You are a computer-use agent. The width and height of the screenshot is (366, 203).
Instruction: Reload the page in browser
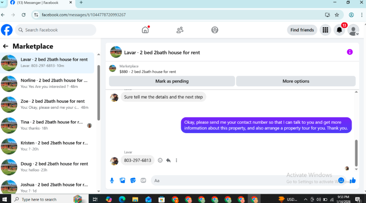coord(23,14)
